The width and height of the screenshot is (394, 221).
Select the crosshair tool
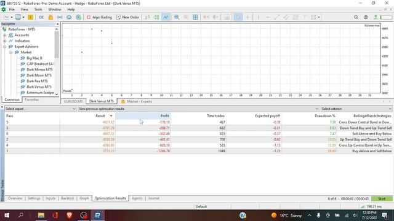247,17
